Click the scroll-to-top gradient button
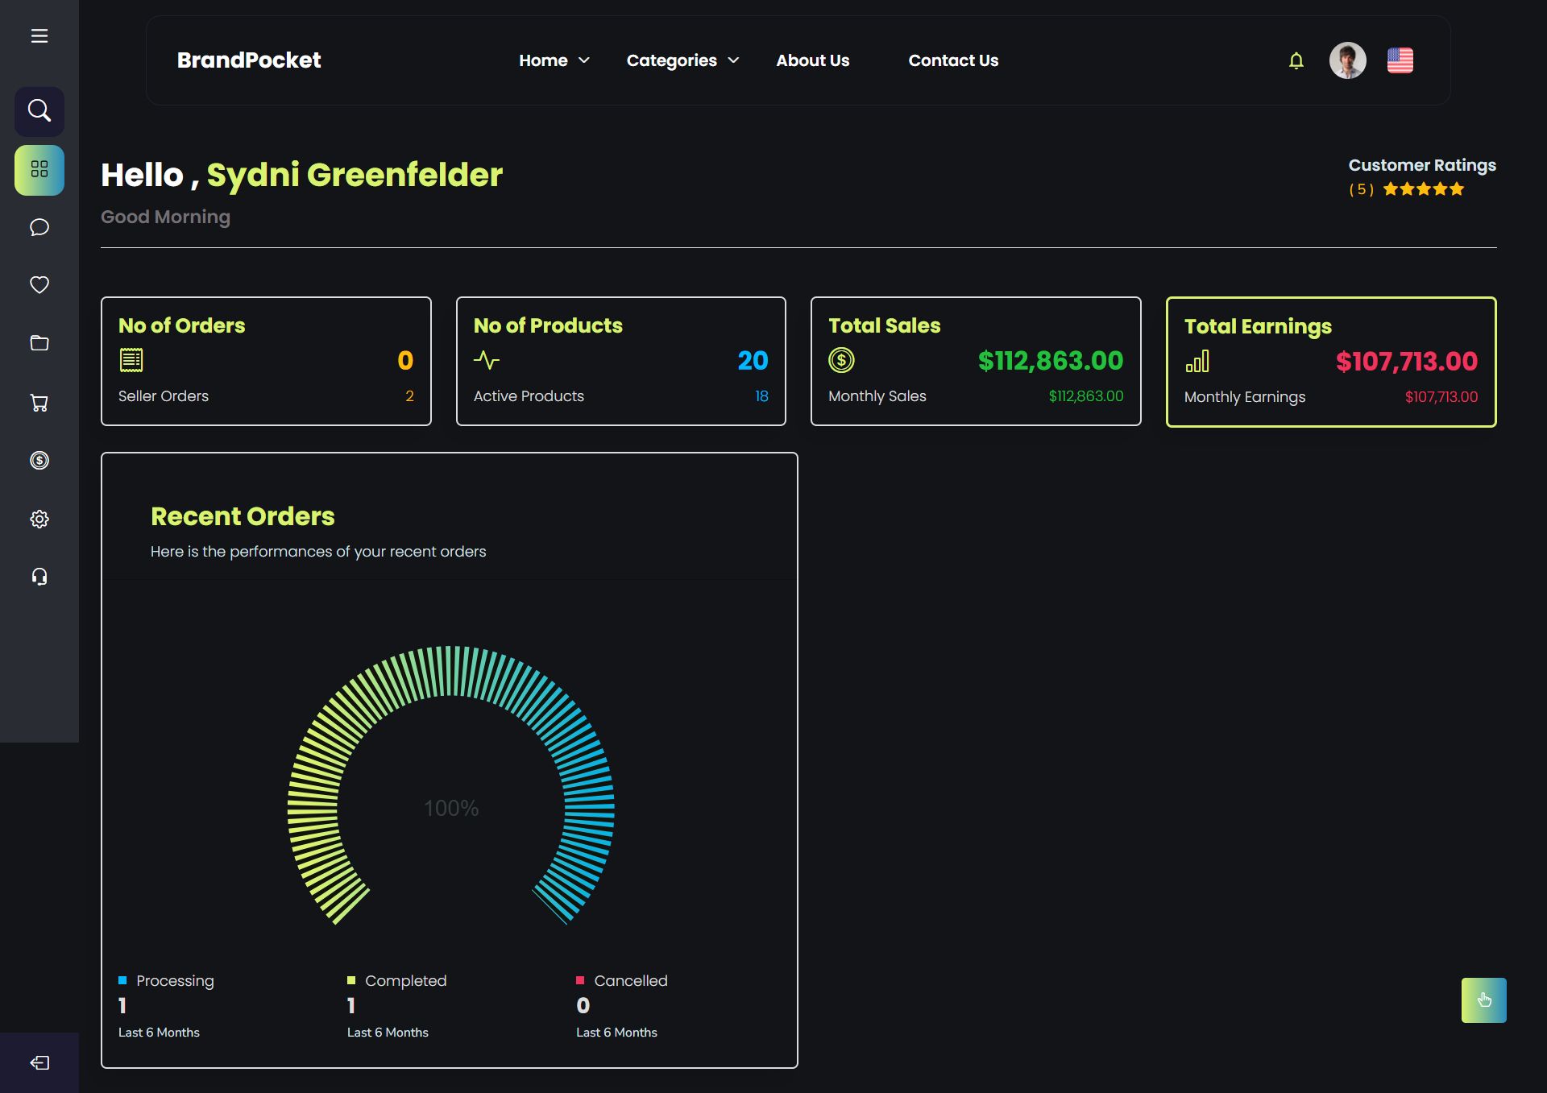 (1483, 1000)
